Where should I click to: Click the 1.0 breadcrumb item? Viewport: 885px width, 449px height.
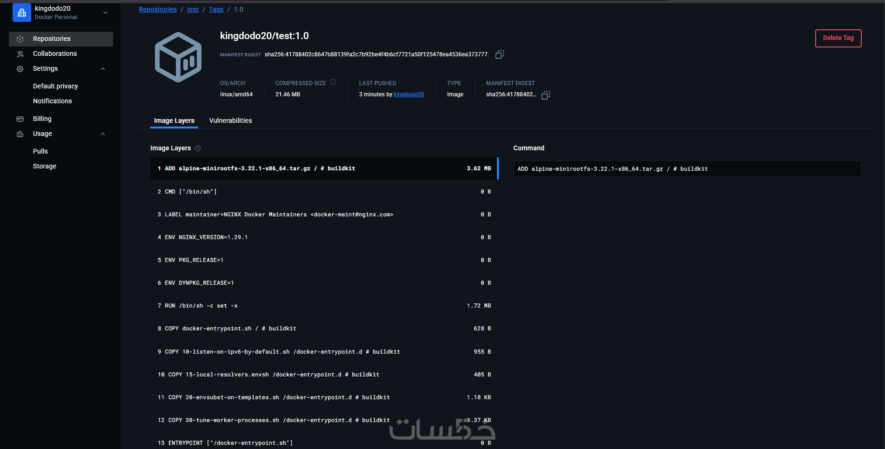tap(239, 9)
